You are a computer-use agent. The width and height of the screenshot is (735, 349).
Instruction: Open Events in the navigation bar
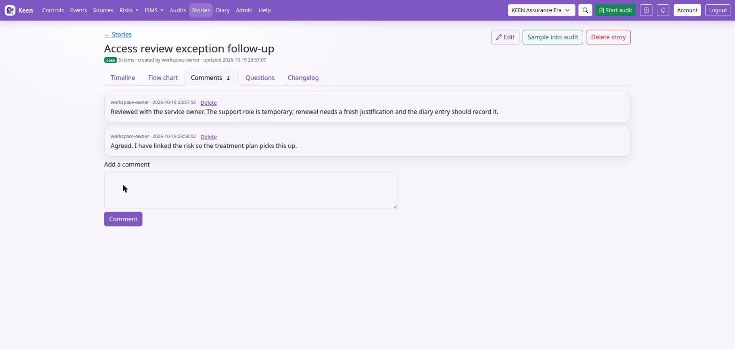(x=78, y=10)
